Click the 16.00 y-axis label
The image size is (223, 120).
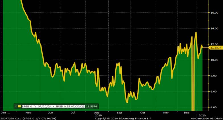pos(214,13)
